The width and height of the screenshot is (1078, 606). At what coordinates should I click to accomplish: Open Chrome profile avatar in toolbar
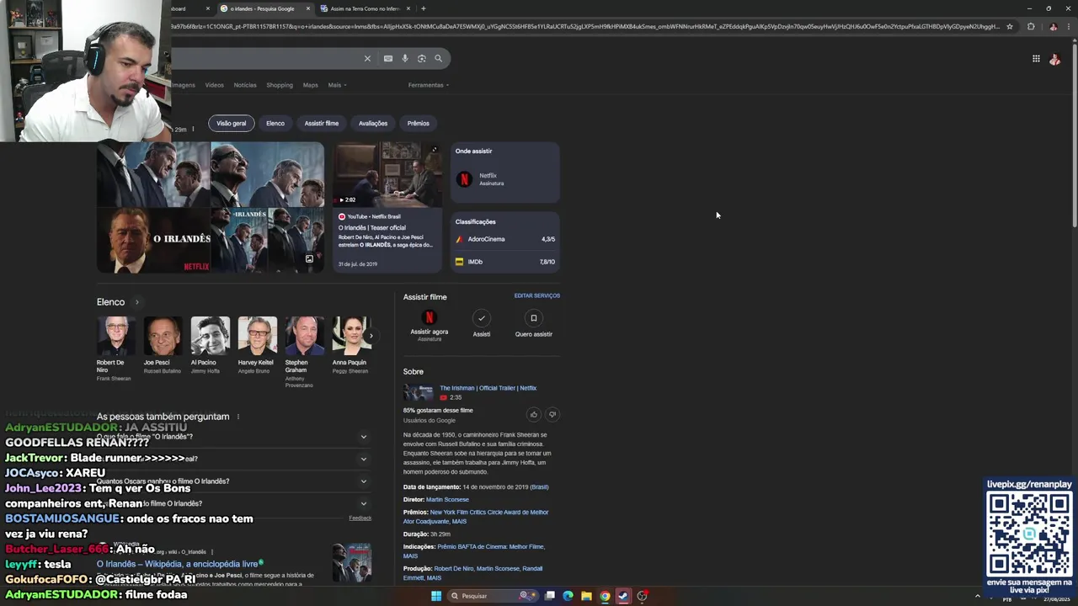pos(1053,26)
